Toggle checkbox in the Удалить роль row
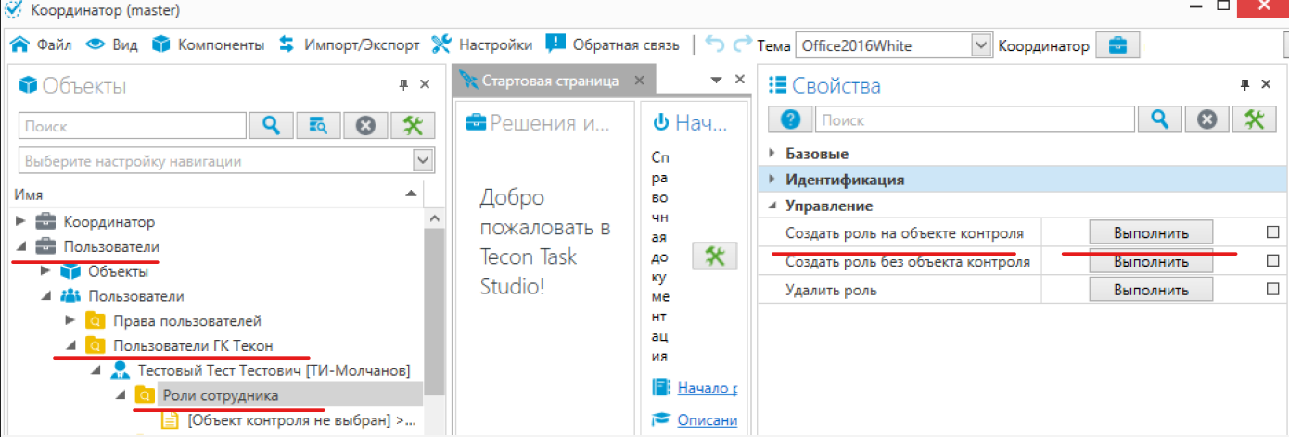This screenshot has width=1289, height=437. pos(1272,290)
